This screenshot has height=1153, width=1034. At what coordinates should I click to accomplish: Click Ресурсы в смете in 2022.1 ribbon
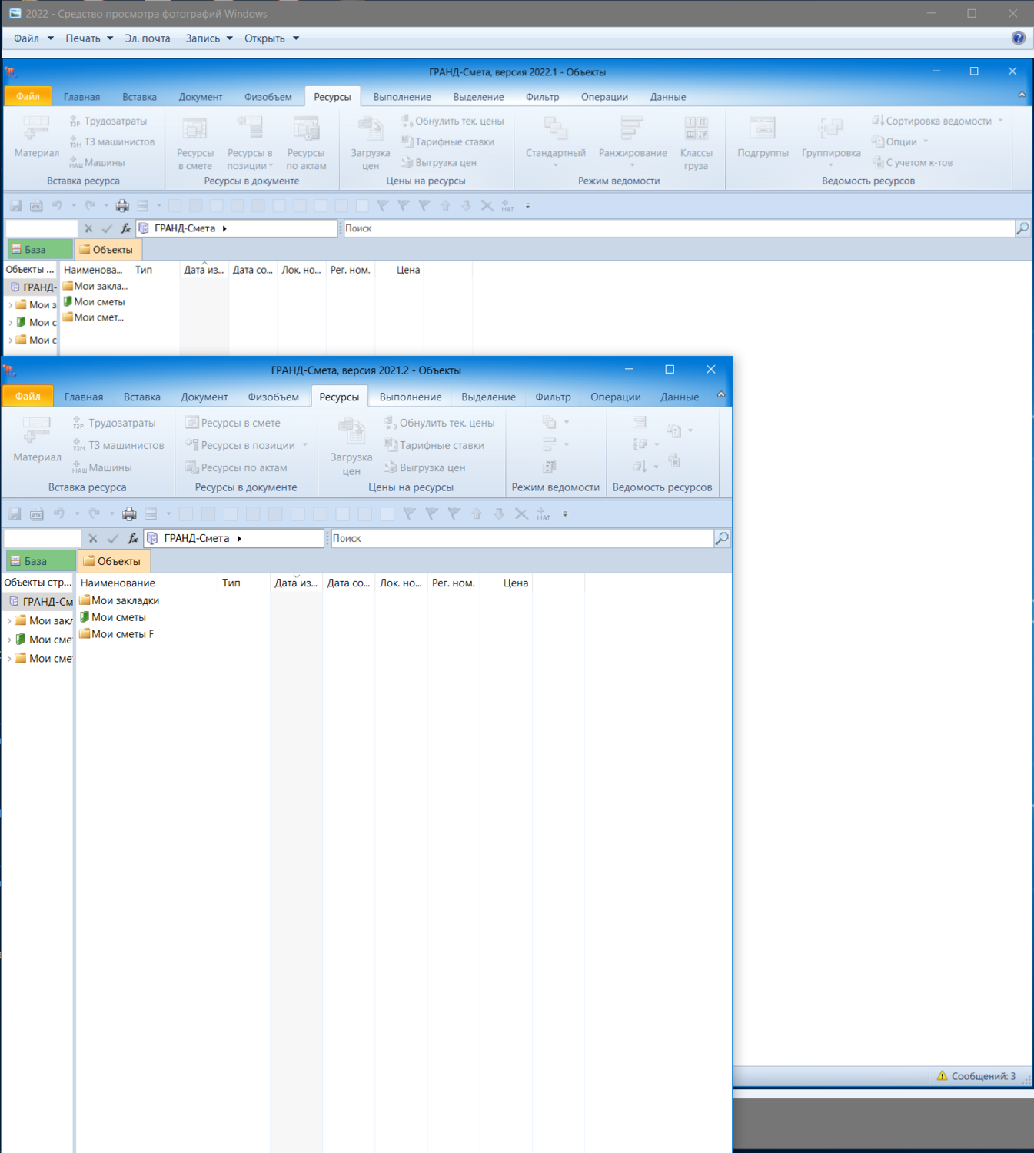coord(194,144)
